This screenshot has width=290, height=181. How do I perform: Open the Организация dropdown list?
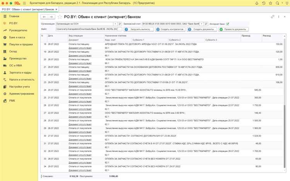[115, 24]
